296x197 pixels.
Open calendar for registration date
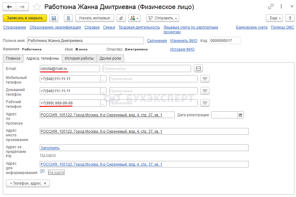point(240,115)
